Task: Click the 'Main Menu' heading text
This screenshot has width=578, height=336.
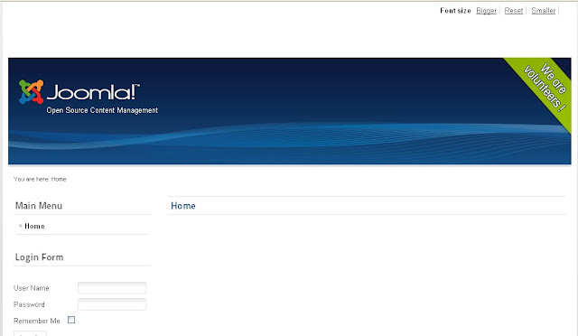Action: [x=39, y=206]
